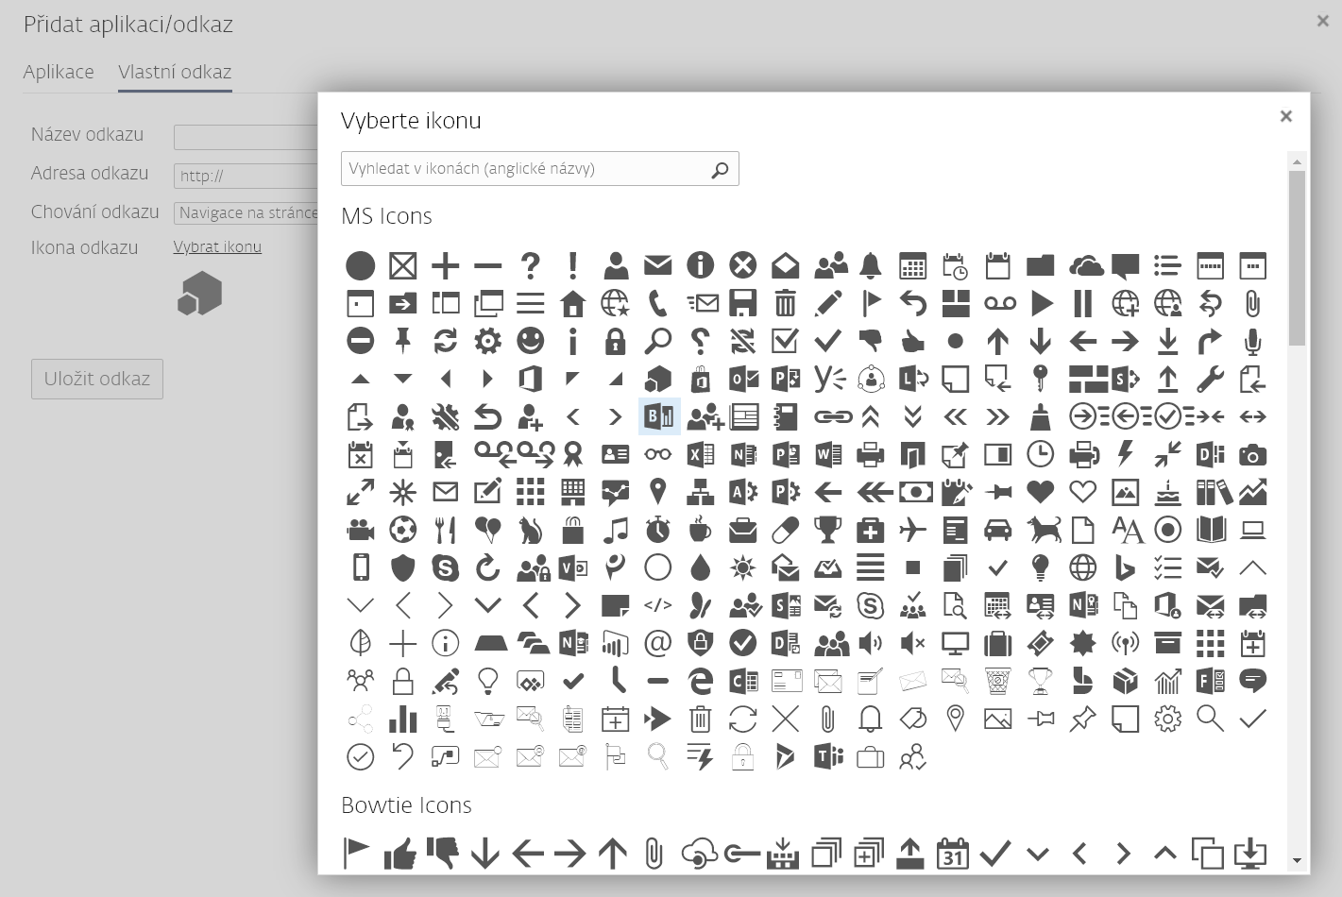Open the Vlastní odkaz tab
The width and height of the screenshot is (1342, 897).
pos(175,72)
